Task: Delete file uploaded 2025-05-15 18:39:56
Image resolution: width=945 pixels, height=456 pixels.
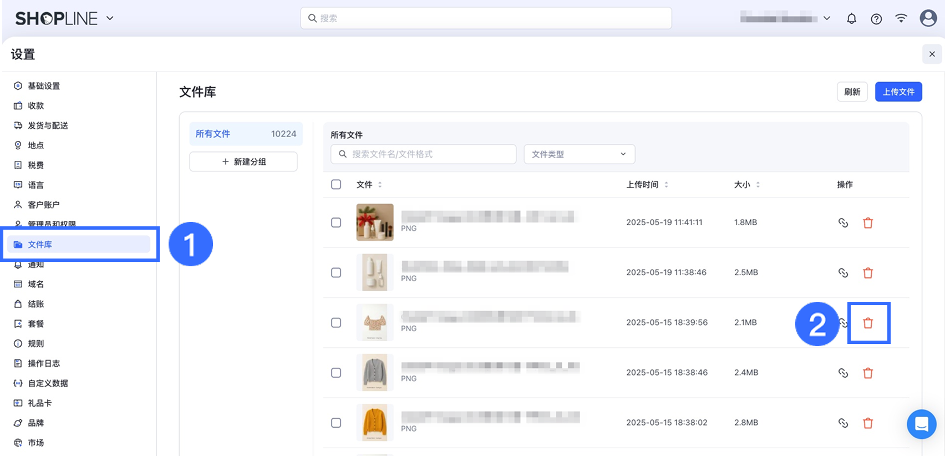Action: (868, 323)
